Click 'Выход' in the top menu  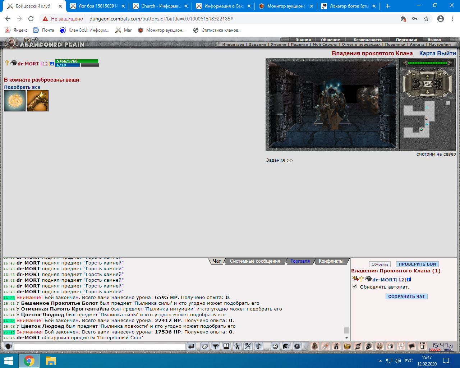click(434, 40)
